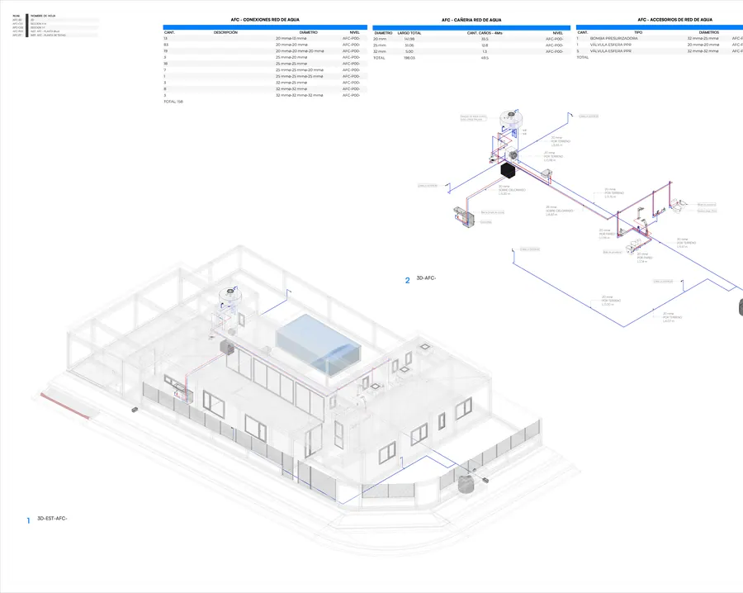
Task: Click the '25 mmø-25 mmø-20 mmø' diameter cell
Action: click(300, 70)
